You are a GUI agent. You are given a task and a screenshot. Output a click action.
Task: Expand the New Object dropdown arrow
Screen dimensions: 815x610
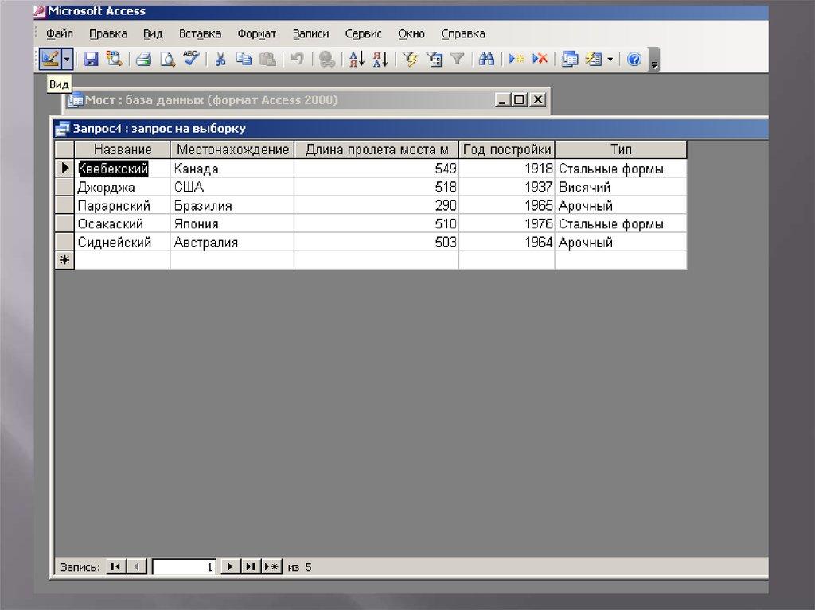click(610, 59)
